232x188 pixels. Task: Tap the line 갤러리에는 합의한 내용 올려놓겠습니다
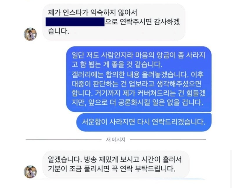click(138, 75)
